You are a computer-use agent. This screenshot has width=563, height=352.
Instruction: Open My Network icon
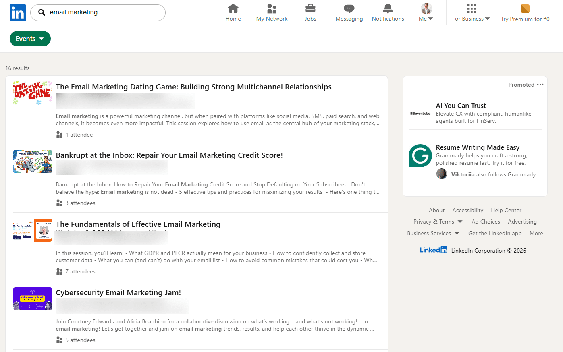tap(272, 8)
